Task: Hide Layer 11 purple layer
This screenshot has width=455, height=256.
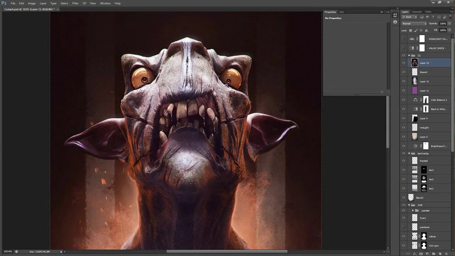Action: pos(403,91)
